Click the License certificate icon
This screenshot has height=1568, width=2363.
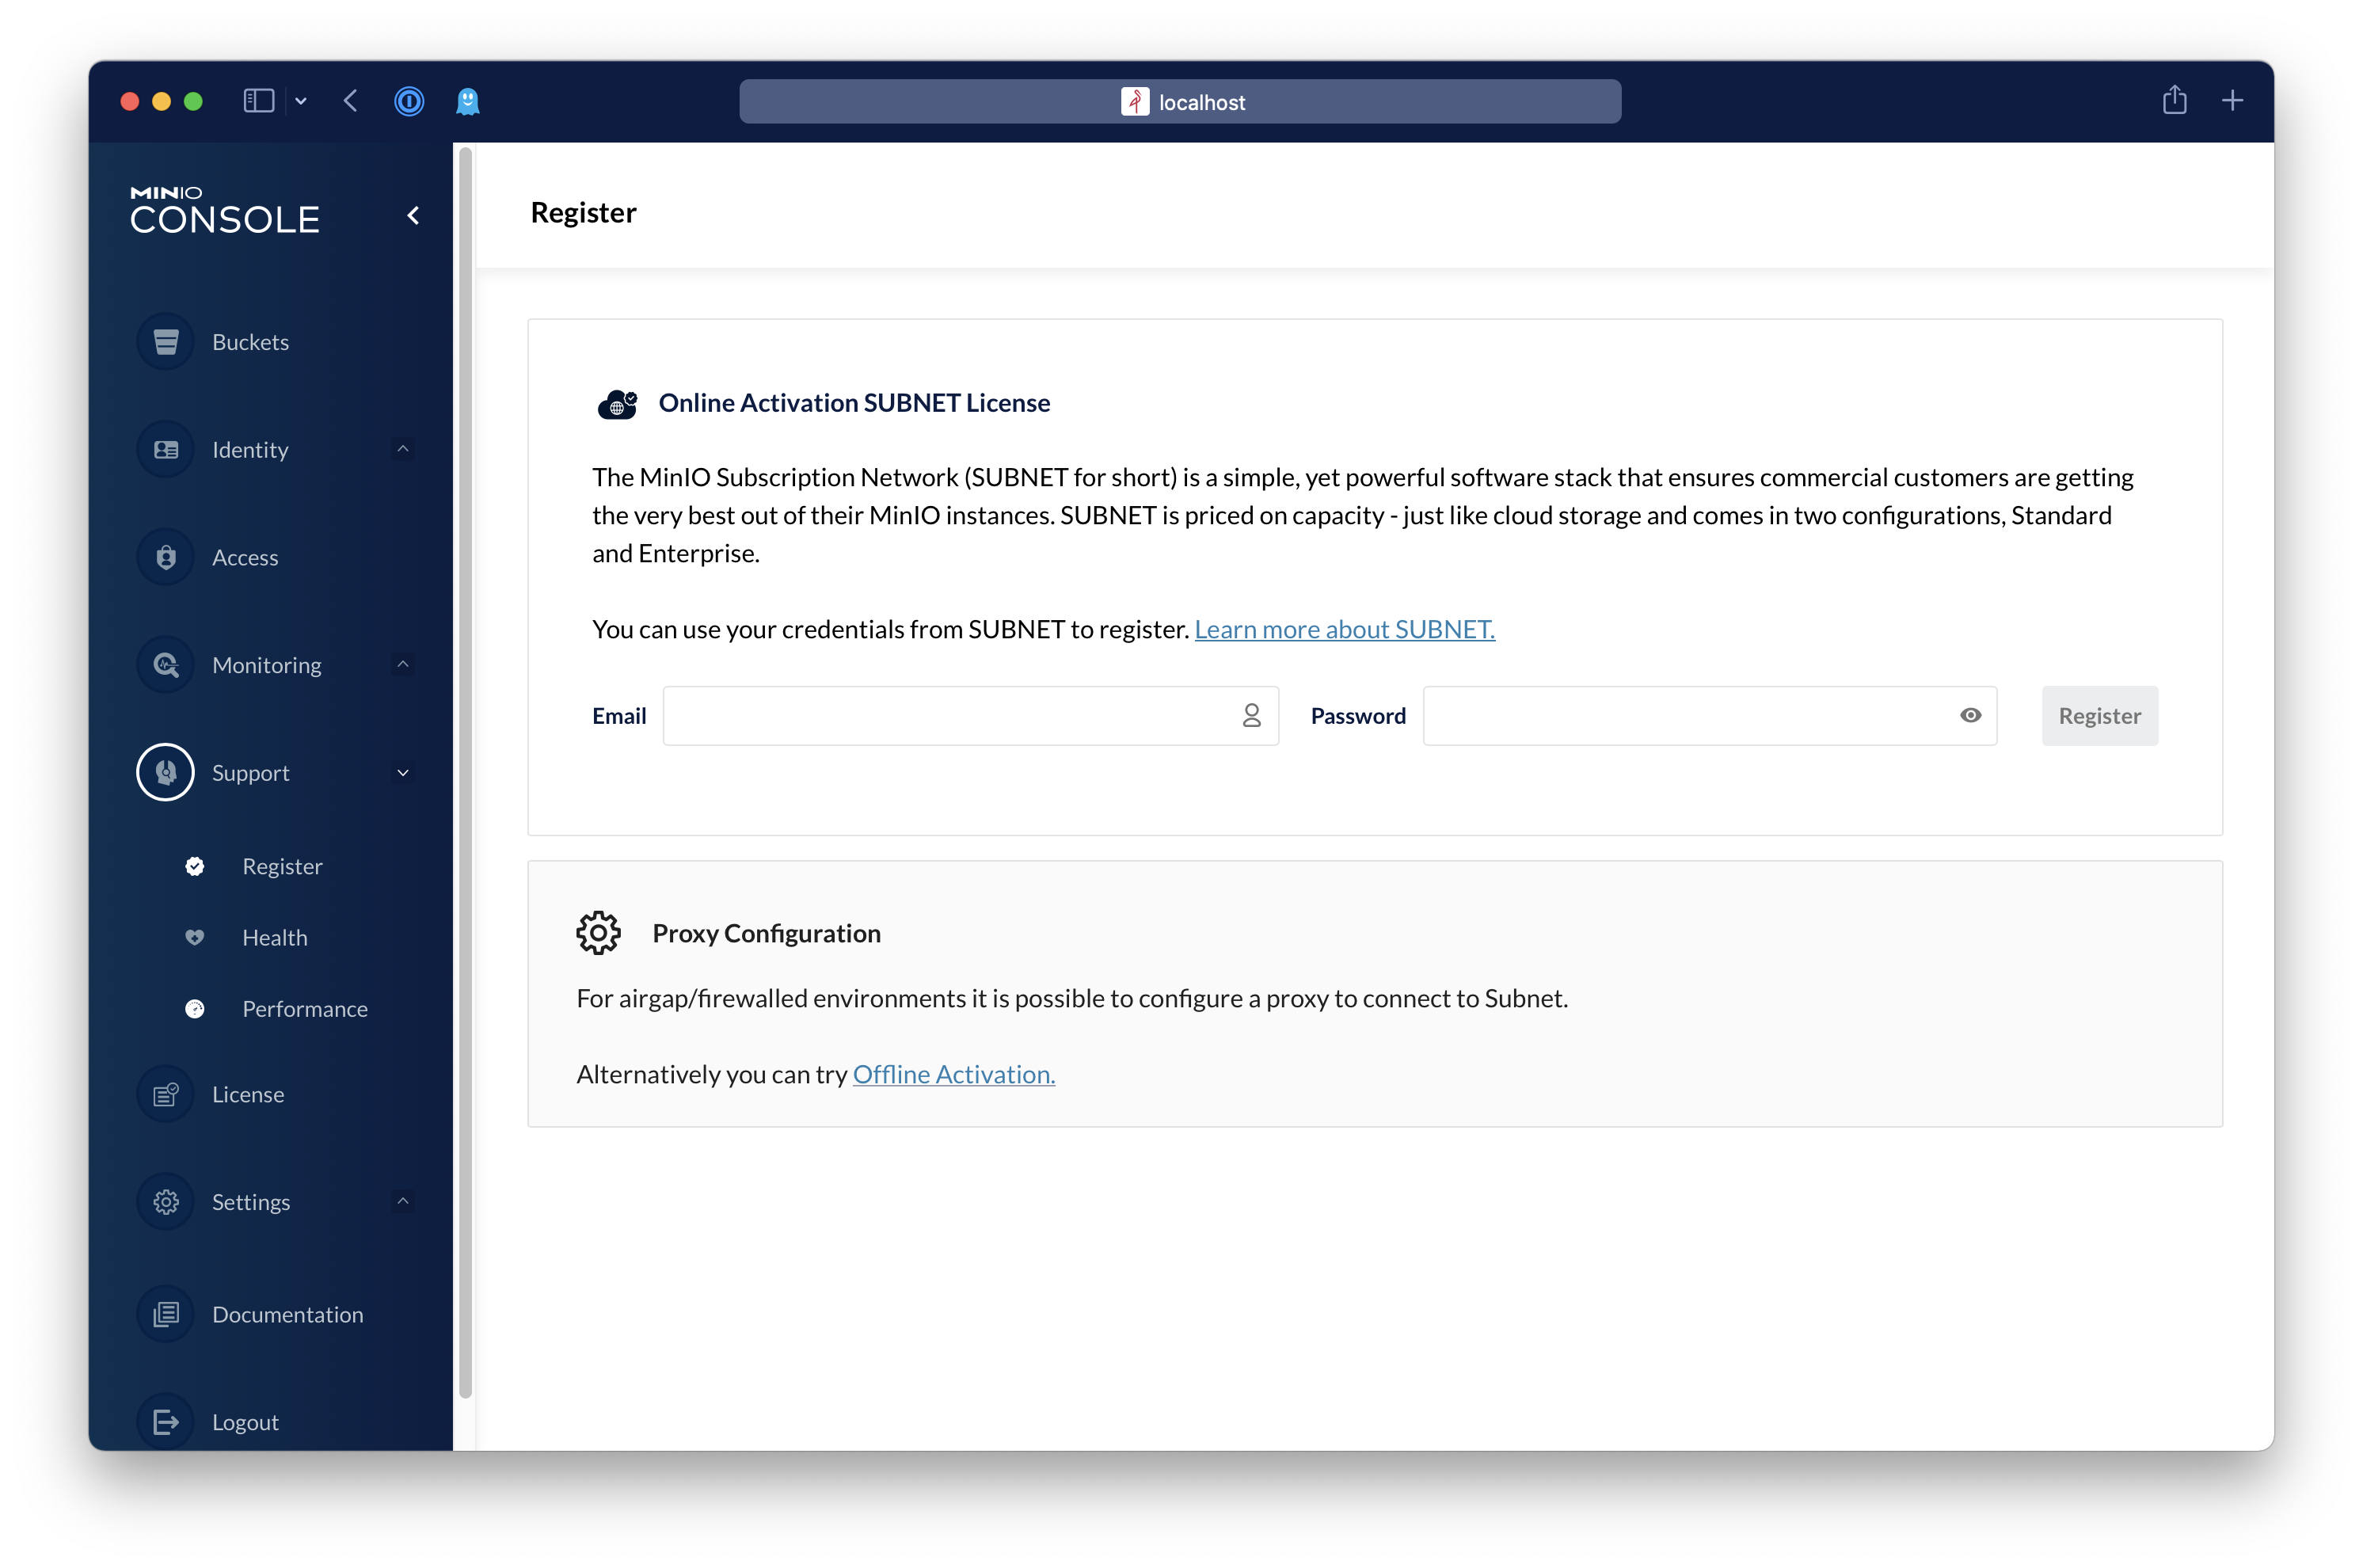(x=166, y=1095)
